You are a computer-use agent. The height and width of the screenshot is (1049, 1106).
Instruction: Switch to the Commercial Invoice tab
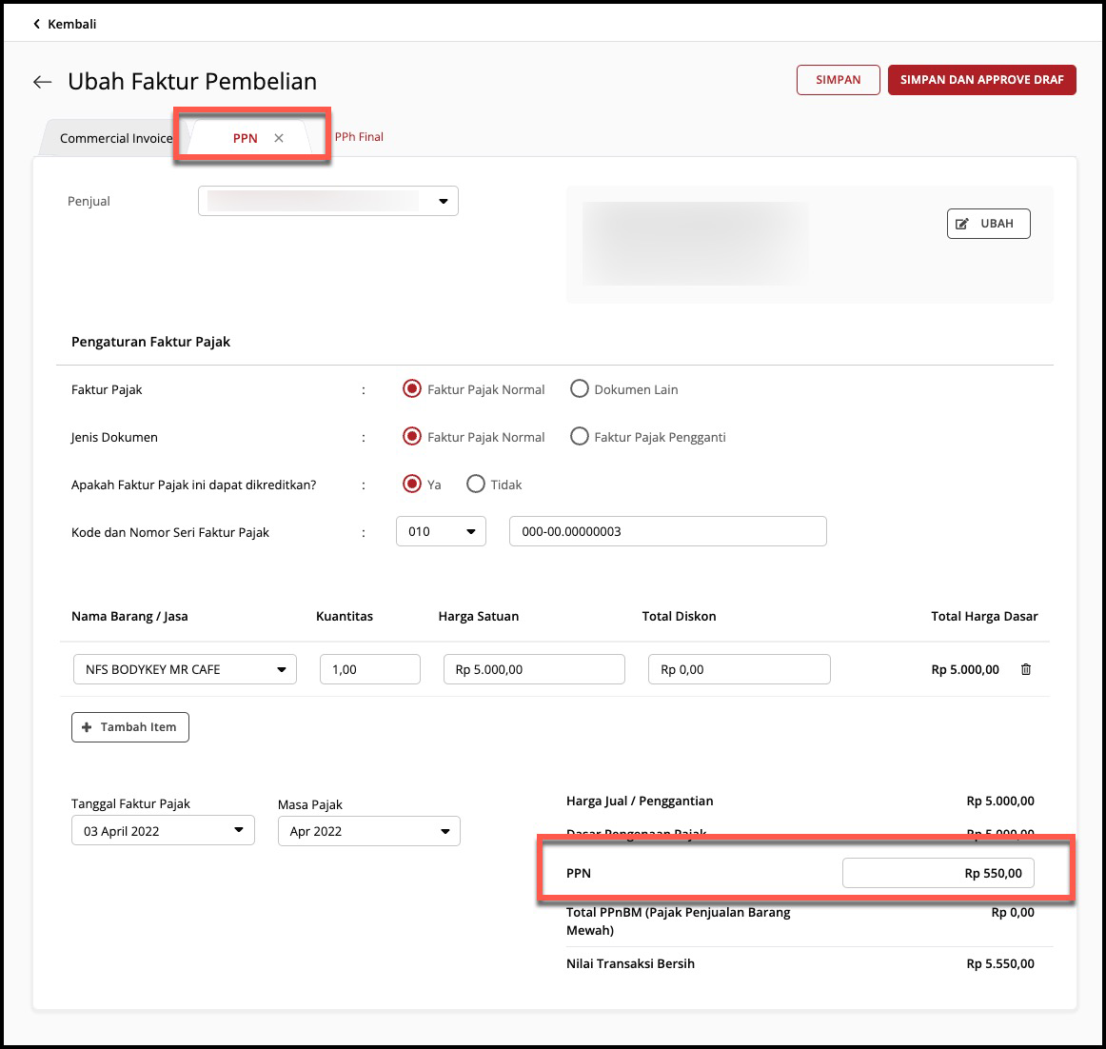pos(115,138)
